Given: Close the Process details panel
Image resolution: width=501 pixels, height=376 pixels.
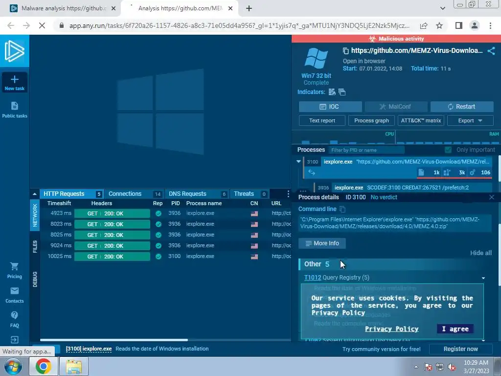Looking at the screenshot, I should 491,197.
